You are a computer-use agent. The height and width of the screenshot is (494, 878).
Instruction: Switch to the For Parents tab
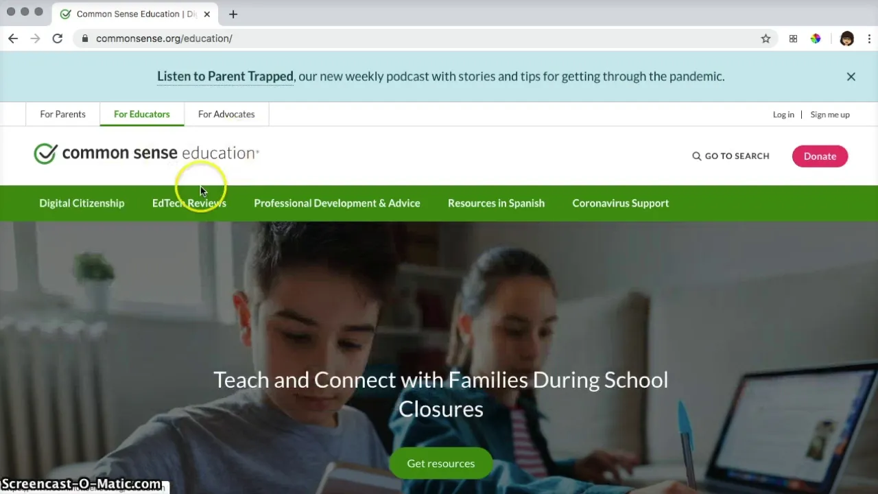(x=62, y=114)
